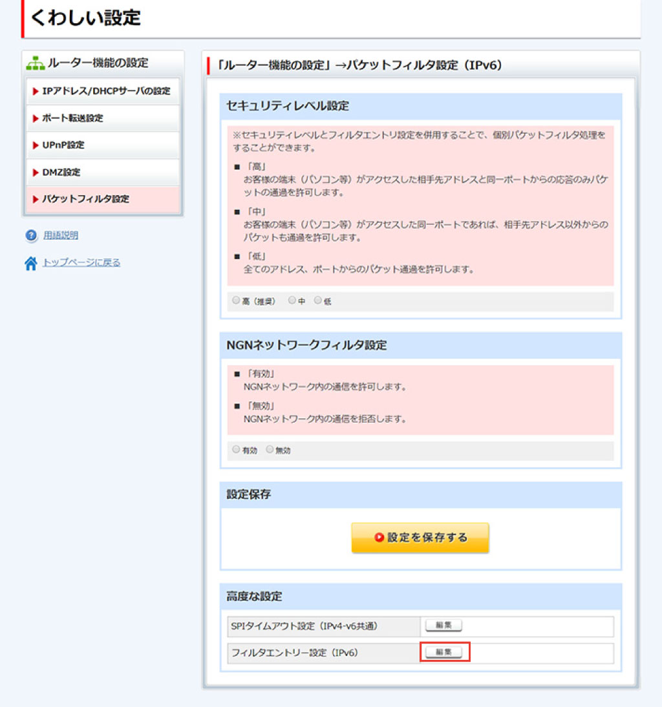Click red arrow beside パケットフィルタ設定

(35, 199)
